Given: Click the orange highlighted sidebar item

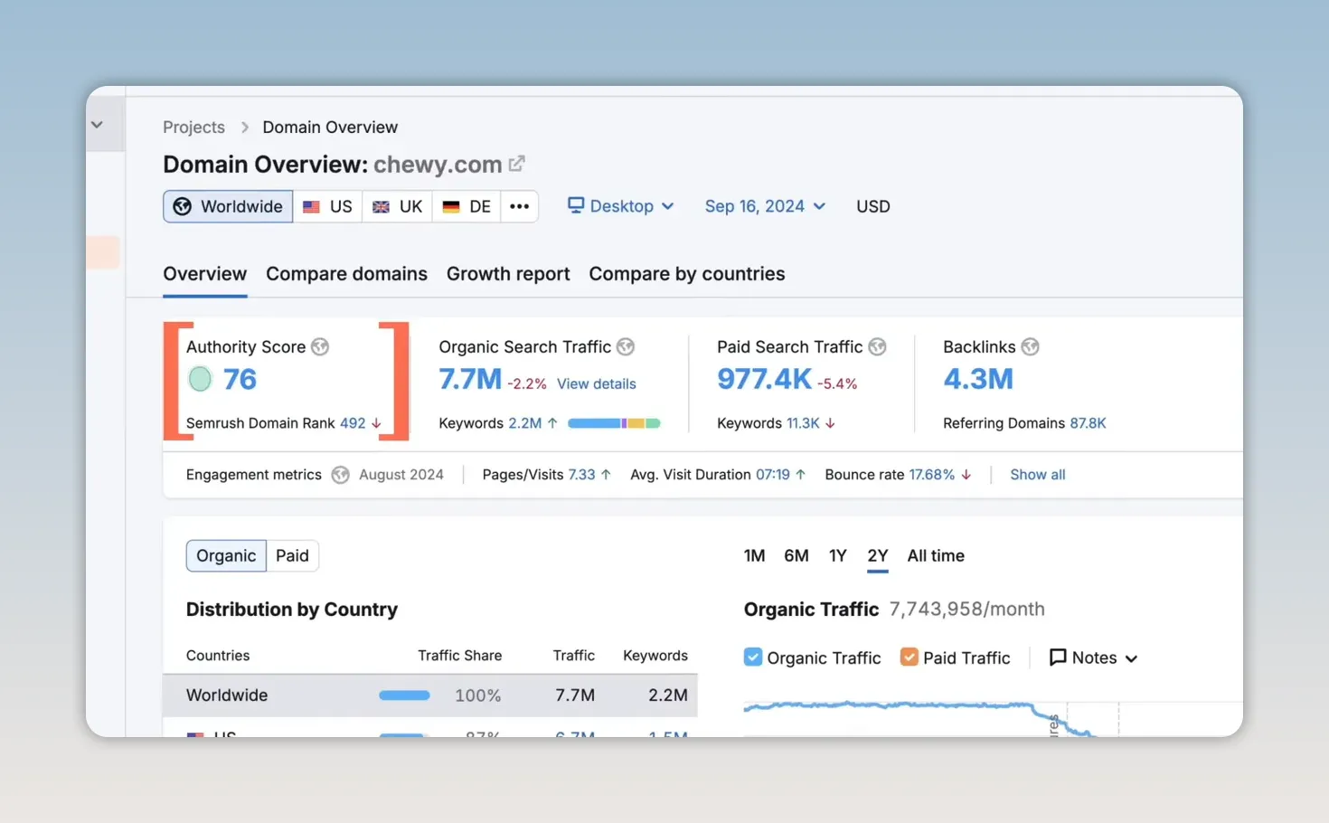Looking at the screenshot, I should [103, 252].
